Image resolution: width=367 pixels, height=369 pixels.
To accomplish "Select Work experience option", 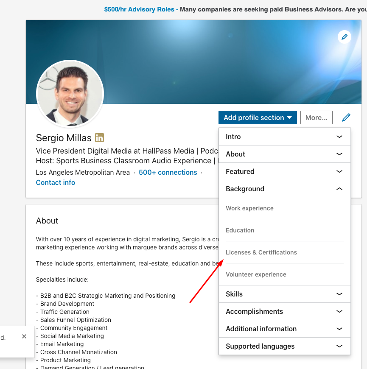I will (249, 208).
